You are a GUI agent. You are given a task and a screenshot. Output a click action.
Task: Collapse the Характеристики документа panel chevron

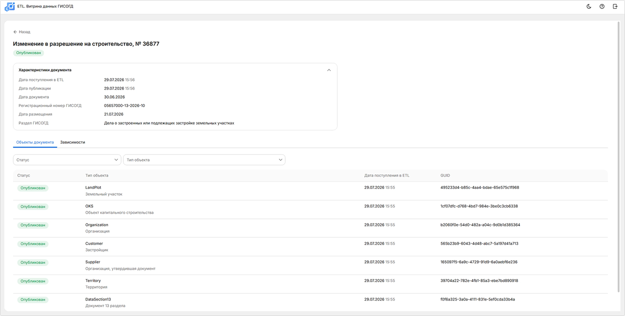(329, 70)
